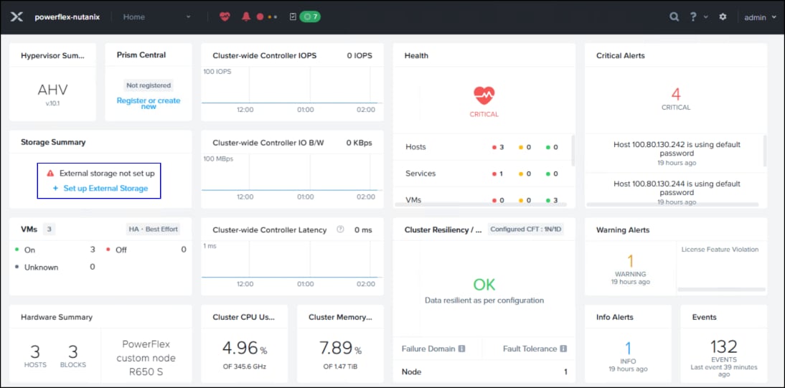
Task: Click the Cluster CPU usage 4.96% value
Action: [x=244, y=348]
